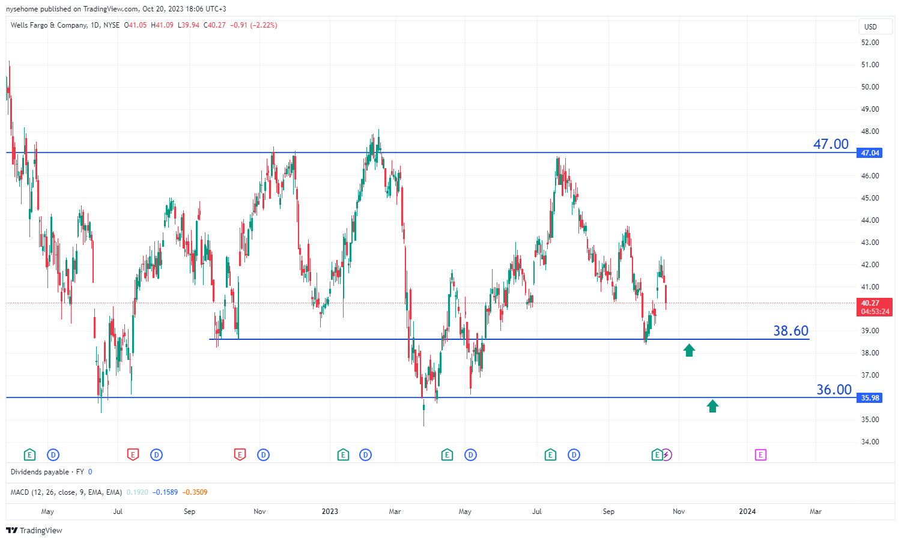
Task: Click the 34.00 price scale label
Action: pyautogui.click(x=870, y=442)
